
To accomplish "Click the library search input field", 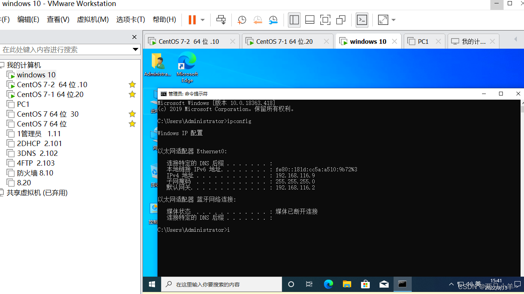I will (x=66, y=49).
